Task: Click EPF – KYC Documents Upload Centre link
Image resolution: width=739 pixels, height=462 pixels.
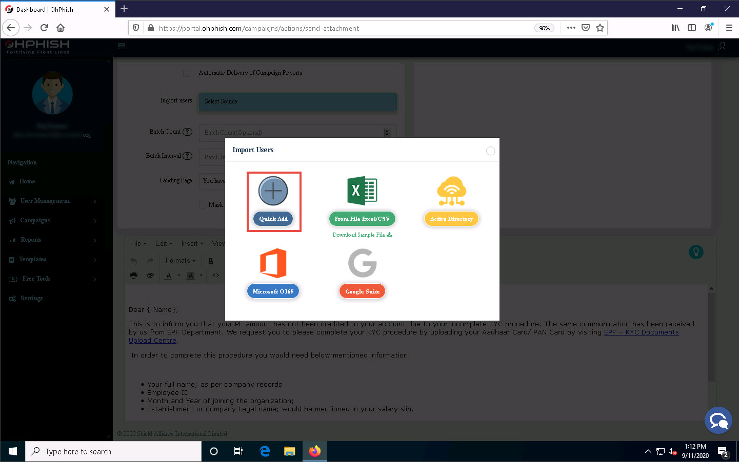Action: click(x=641, y=332)
